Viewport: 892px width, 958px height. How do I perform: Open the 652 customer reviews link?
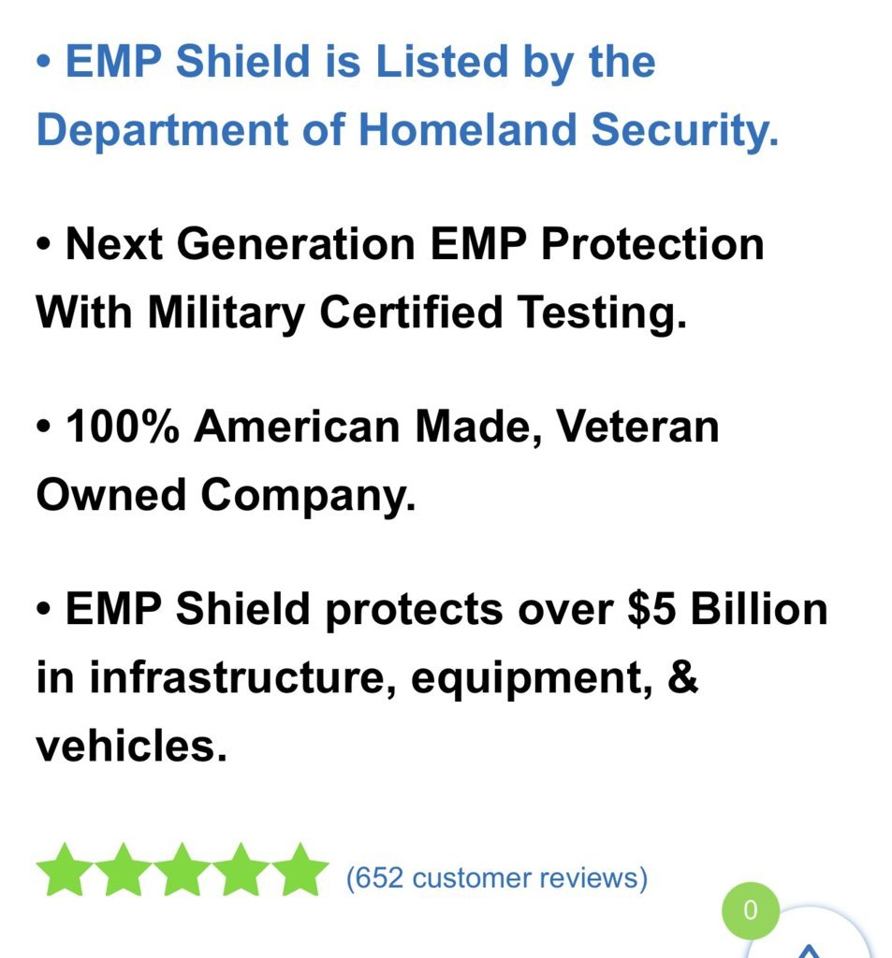coord(496,878)
